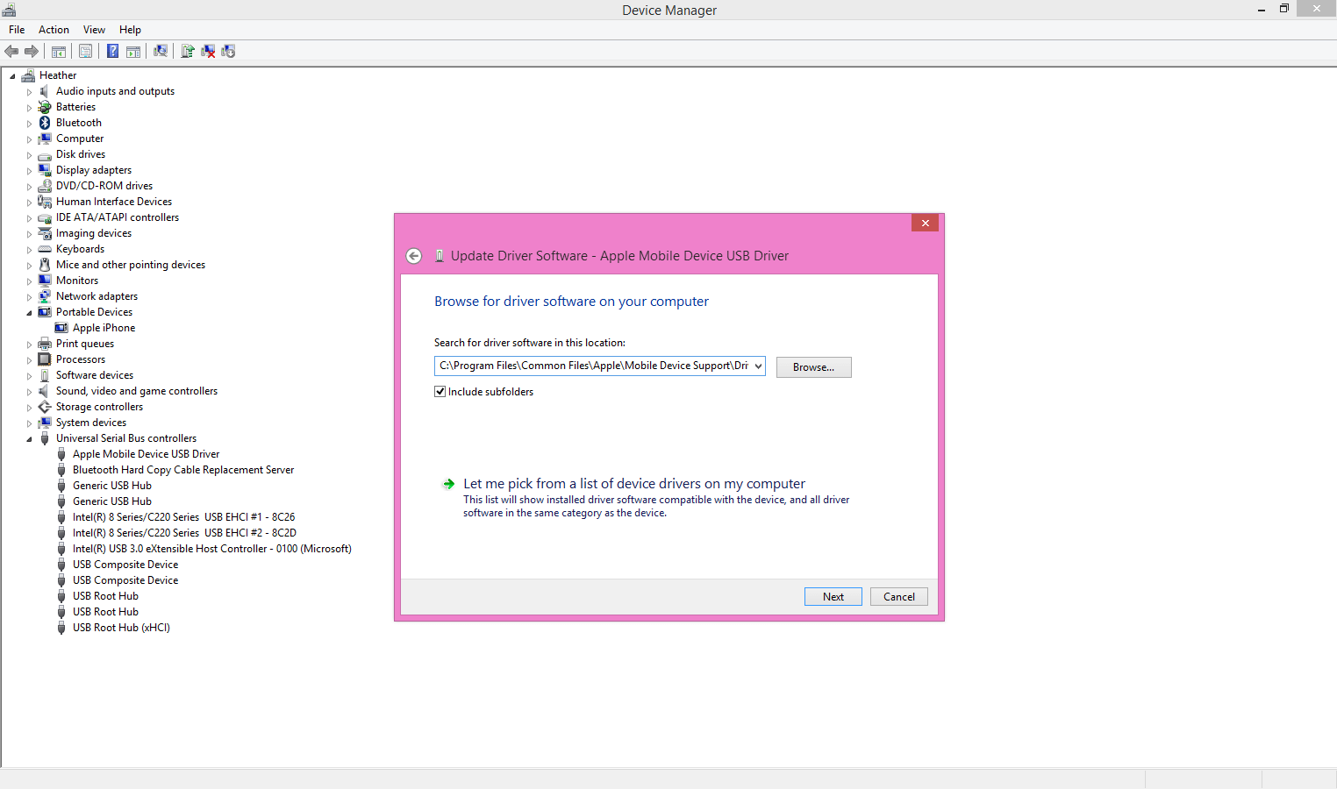Click the Network adapters icon
Viewport: 1337px width, 789px height.
point(45,296)
